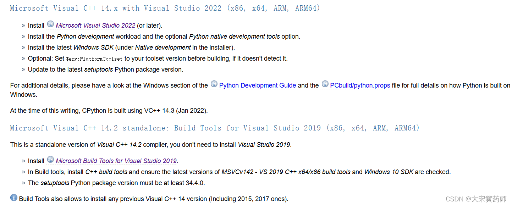Open the Python Development Guide link
Screen dimensions: 512x206
click(258, 85)
